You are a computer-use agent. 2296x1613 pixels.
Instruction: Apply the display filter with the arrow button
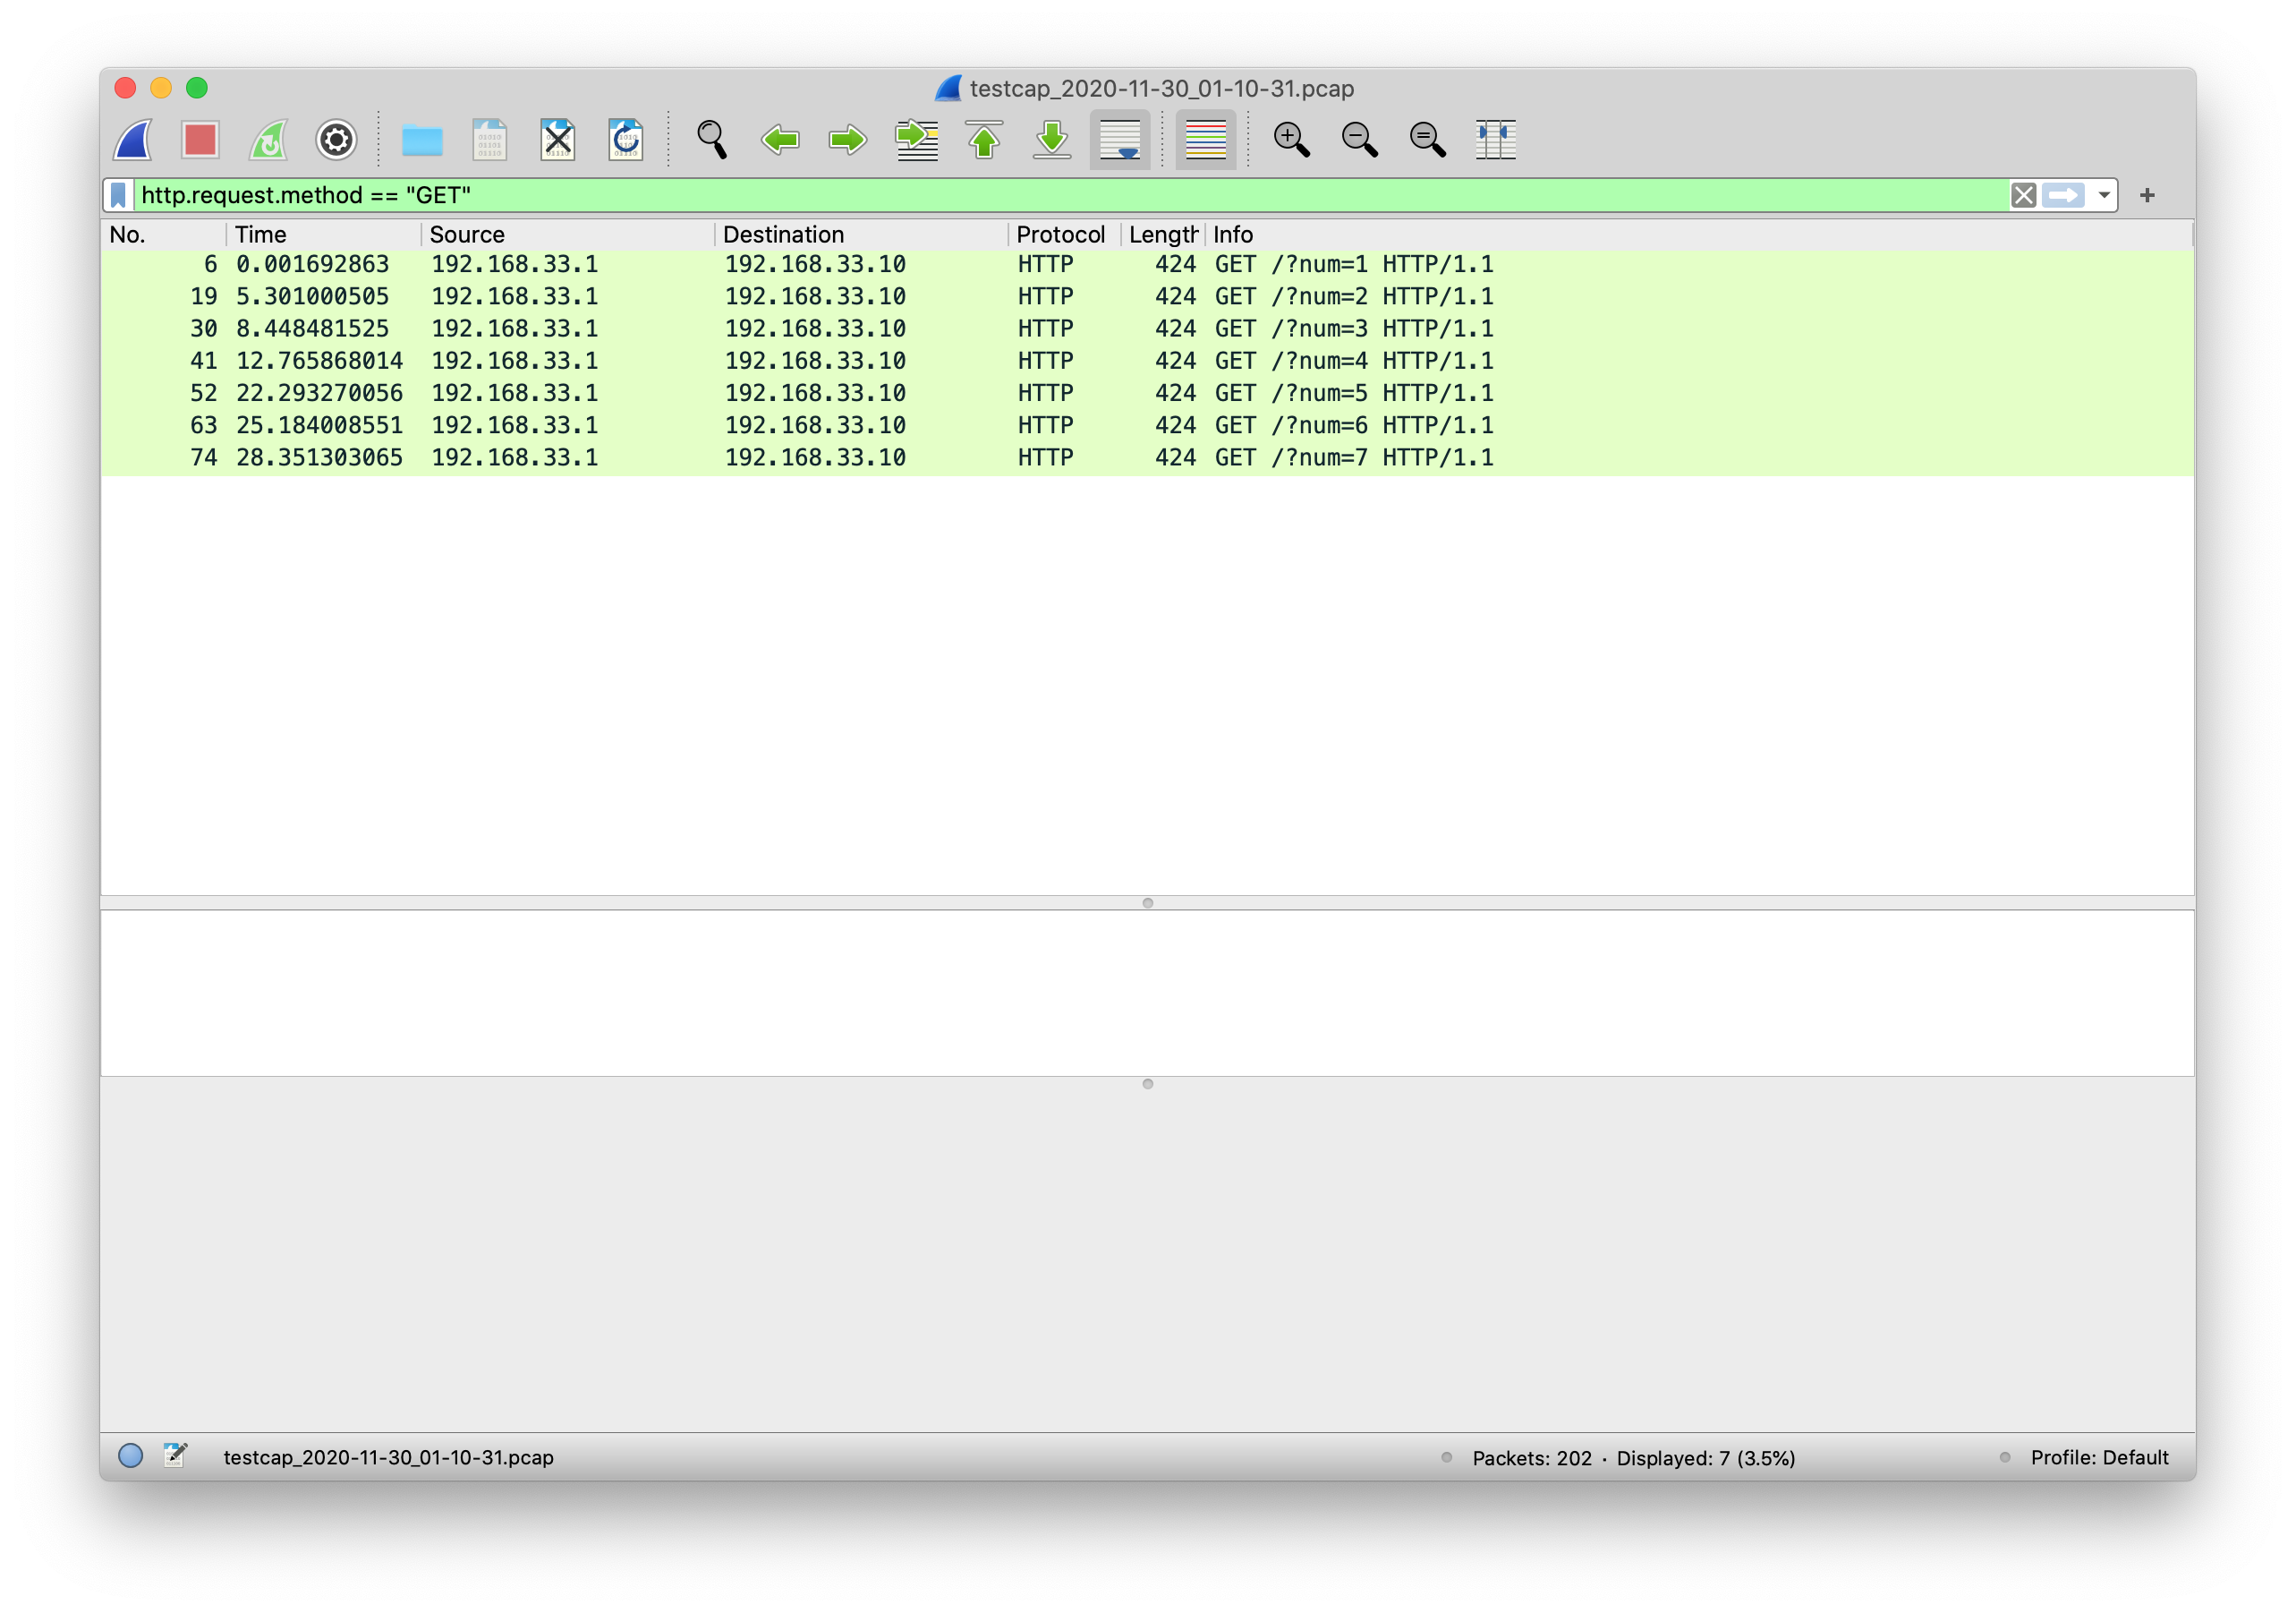point(2064,195)
